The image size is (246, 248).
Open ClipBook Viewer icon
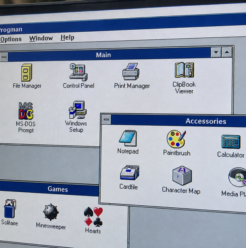tap(184, 70)
